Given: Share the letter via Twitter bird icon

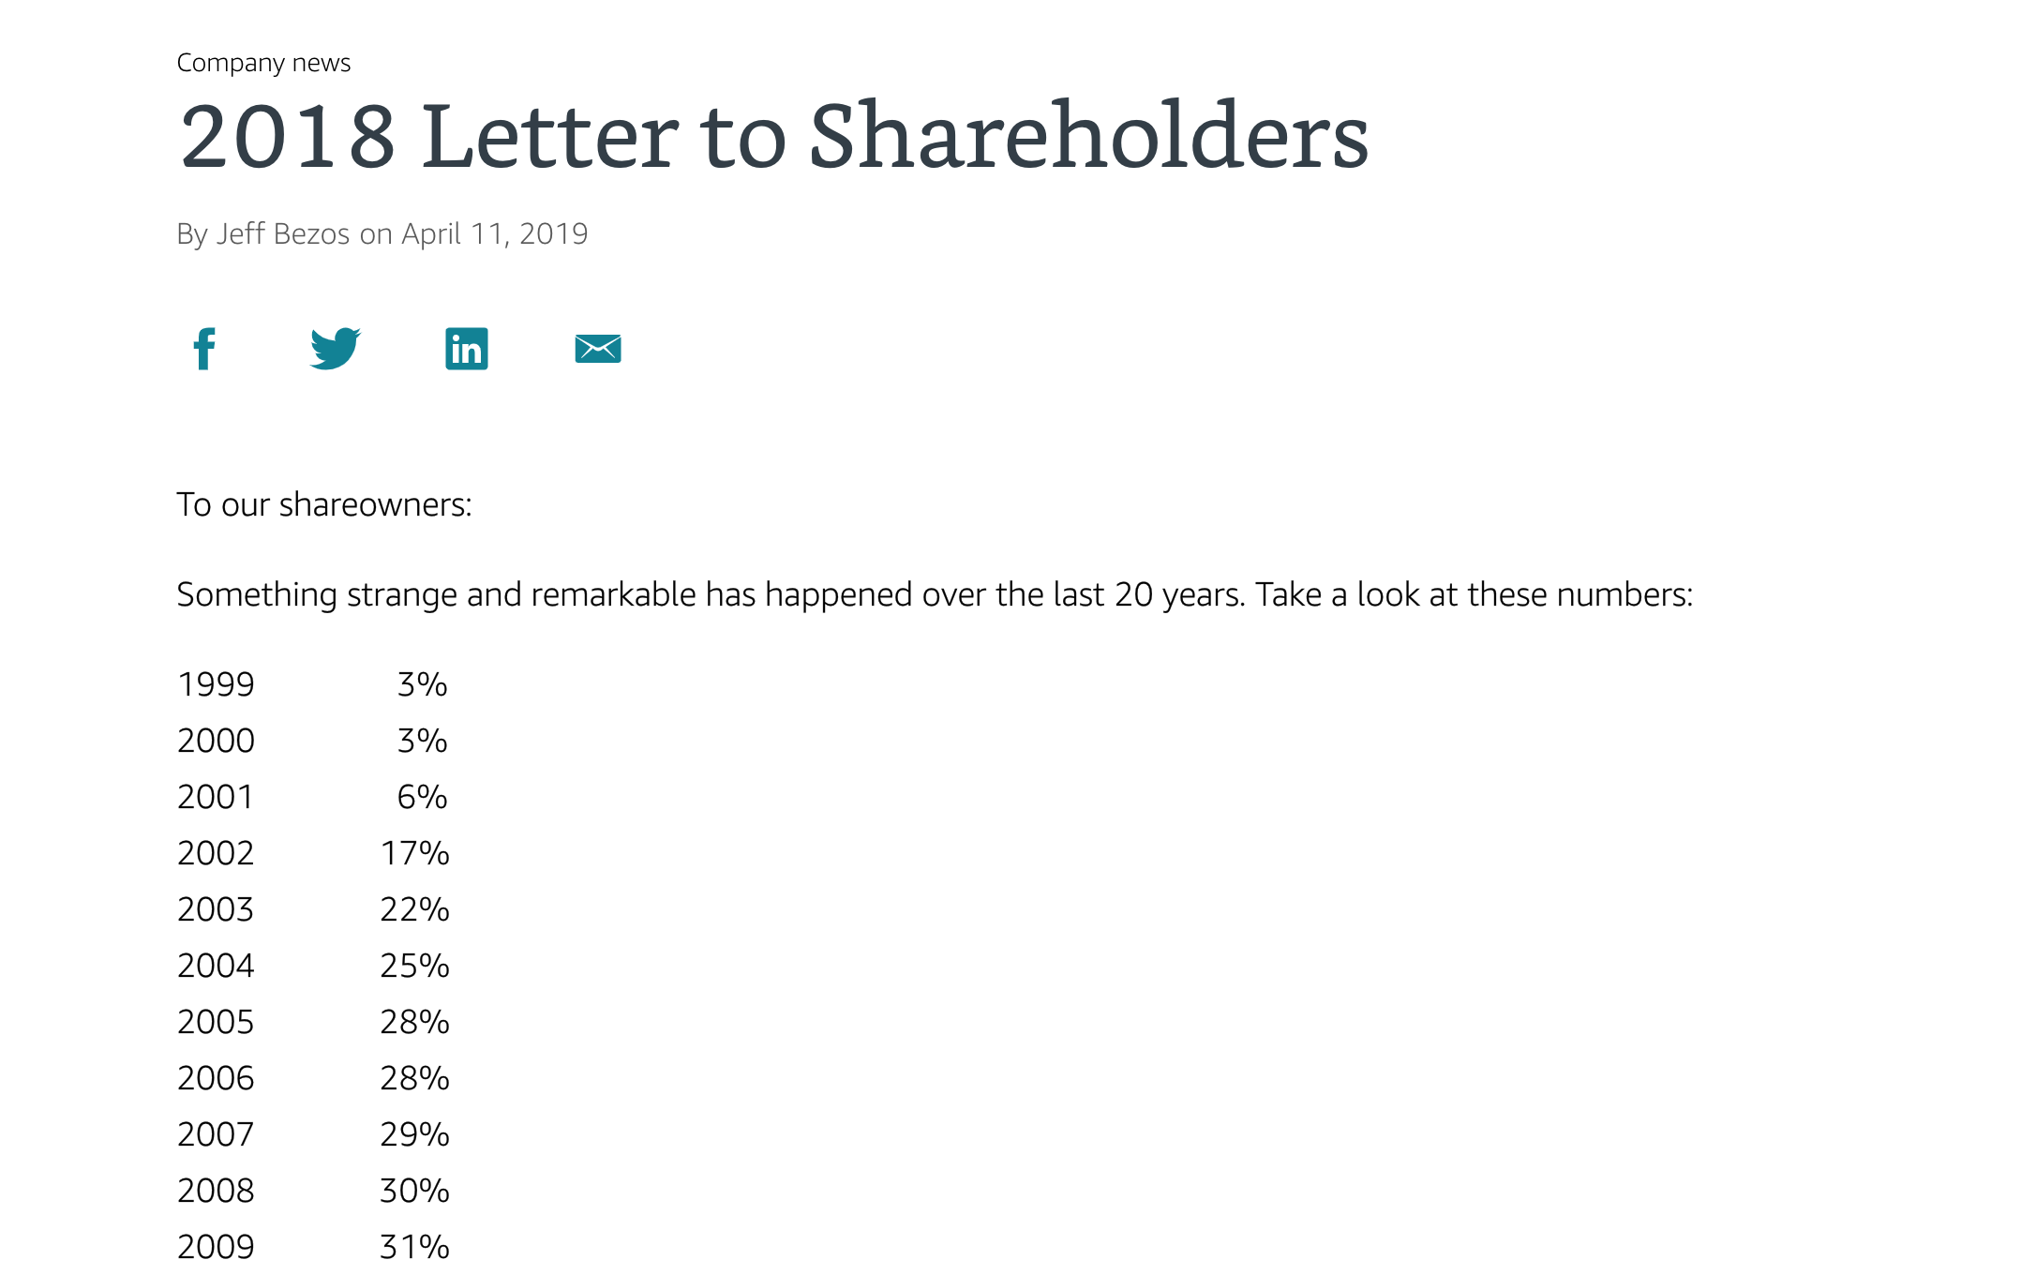Looking at the screenshot, I should tap(336, 349).
